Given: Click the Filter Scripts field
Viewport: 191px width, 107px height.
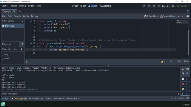Looking at the screenshot, I should pyautogui.click(x=13, y=21).
